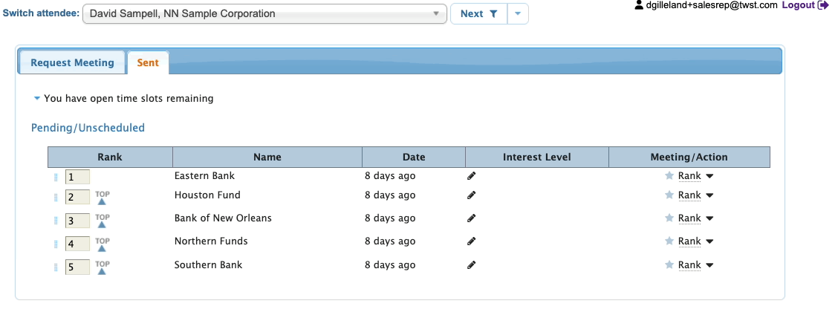
Task: Click the Logout link
Action: 798,5
